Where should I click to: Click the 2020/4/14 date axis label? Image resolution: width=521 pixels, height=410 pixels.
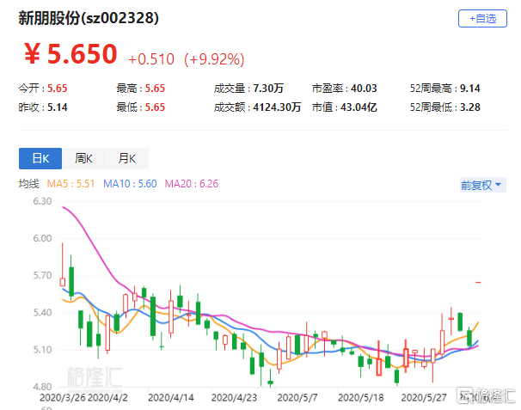[x=171, y=398]
